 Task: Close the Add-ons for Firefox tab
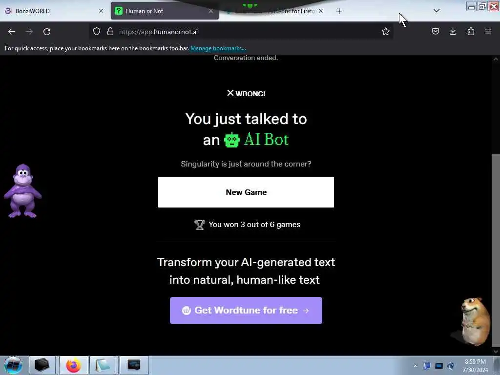321,11
